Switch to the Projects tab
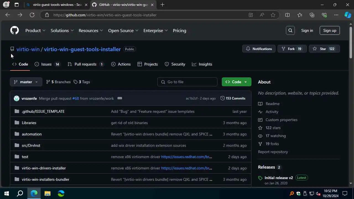This screenshot has width=354, height=199. click(148, 64)
